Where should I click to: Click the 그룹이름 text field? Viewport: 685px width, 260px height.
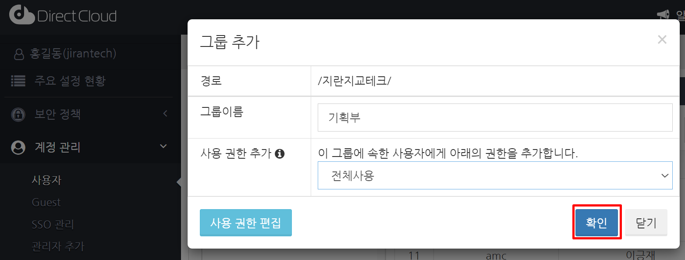[x=495, y=118]
